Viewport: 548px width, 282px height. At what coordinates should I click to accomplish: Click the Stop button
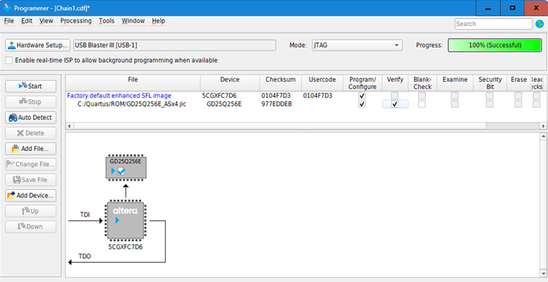point(30,102)
